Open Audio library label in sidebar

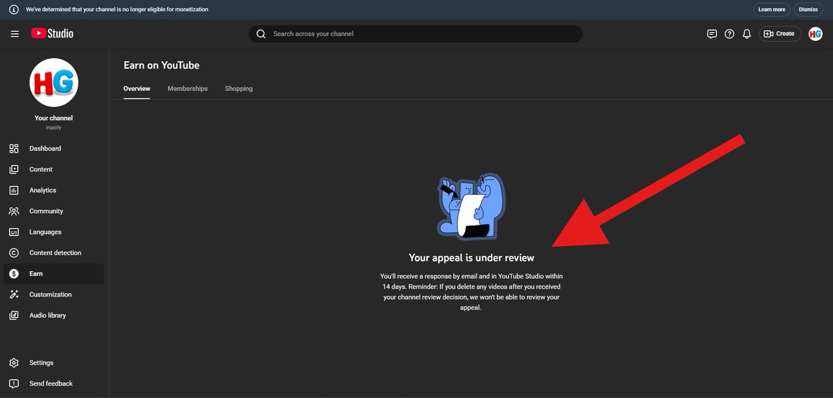[48, 315]
